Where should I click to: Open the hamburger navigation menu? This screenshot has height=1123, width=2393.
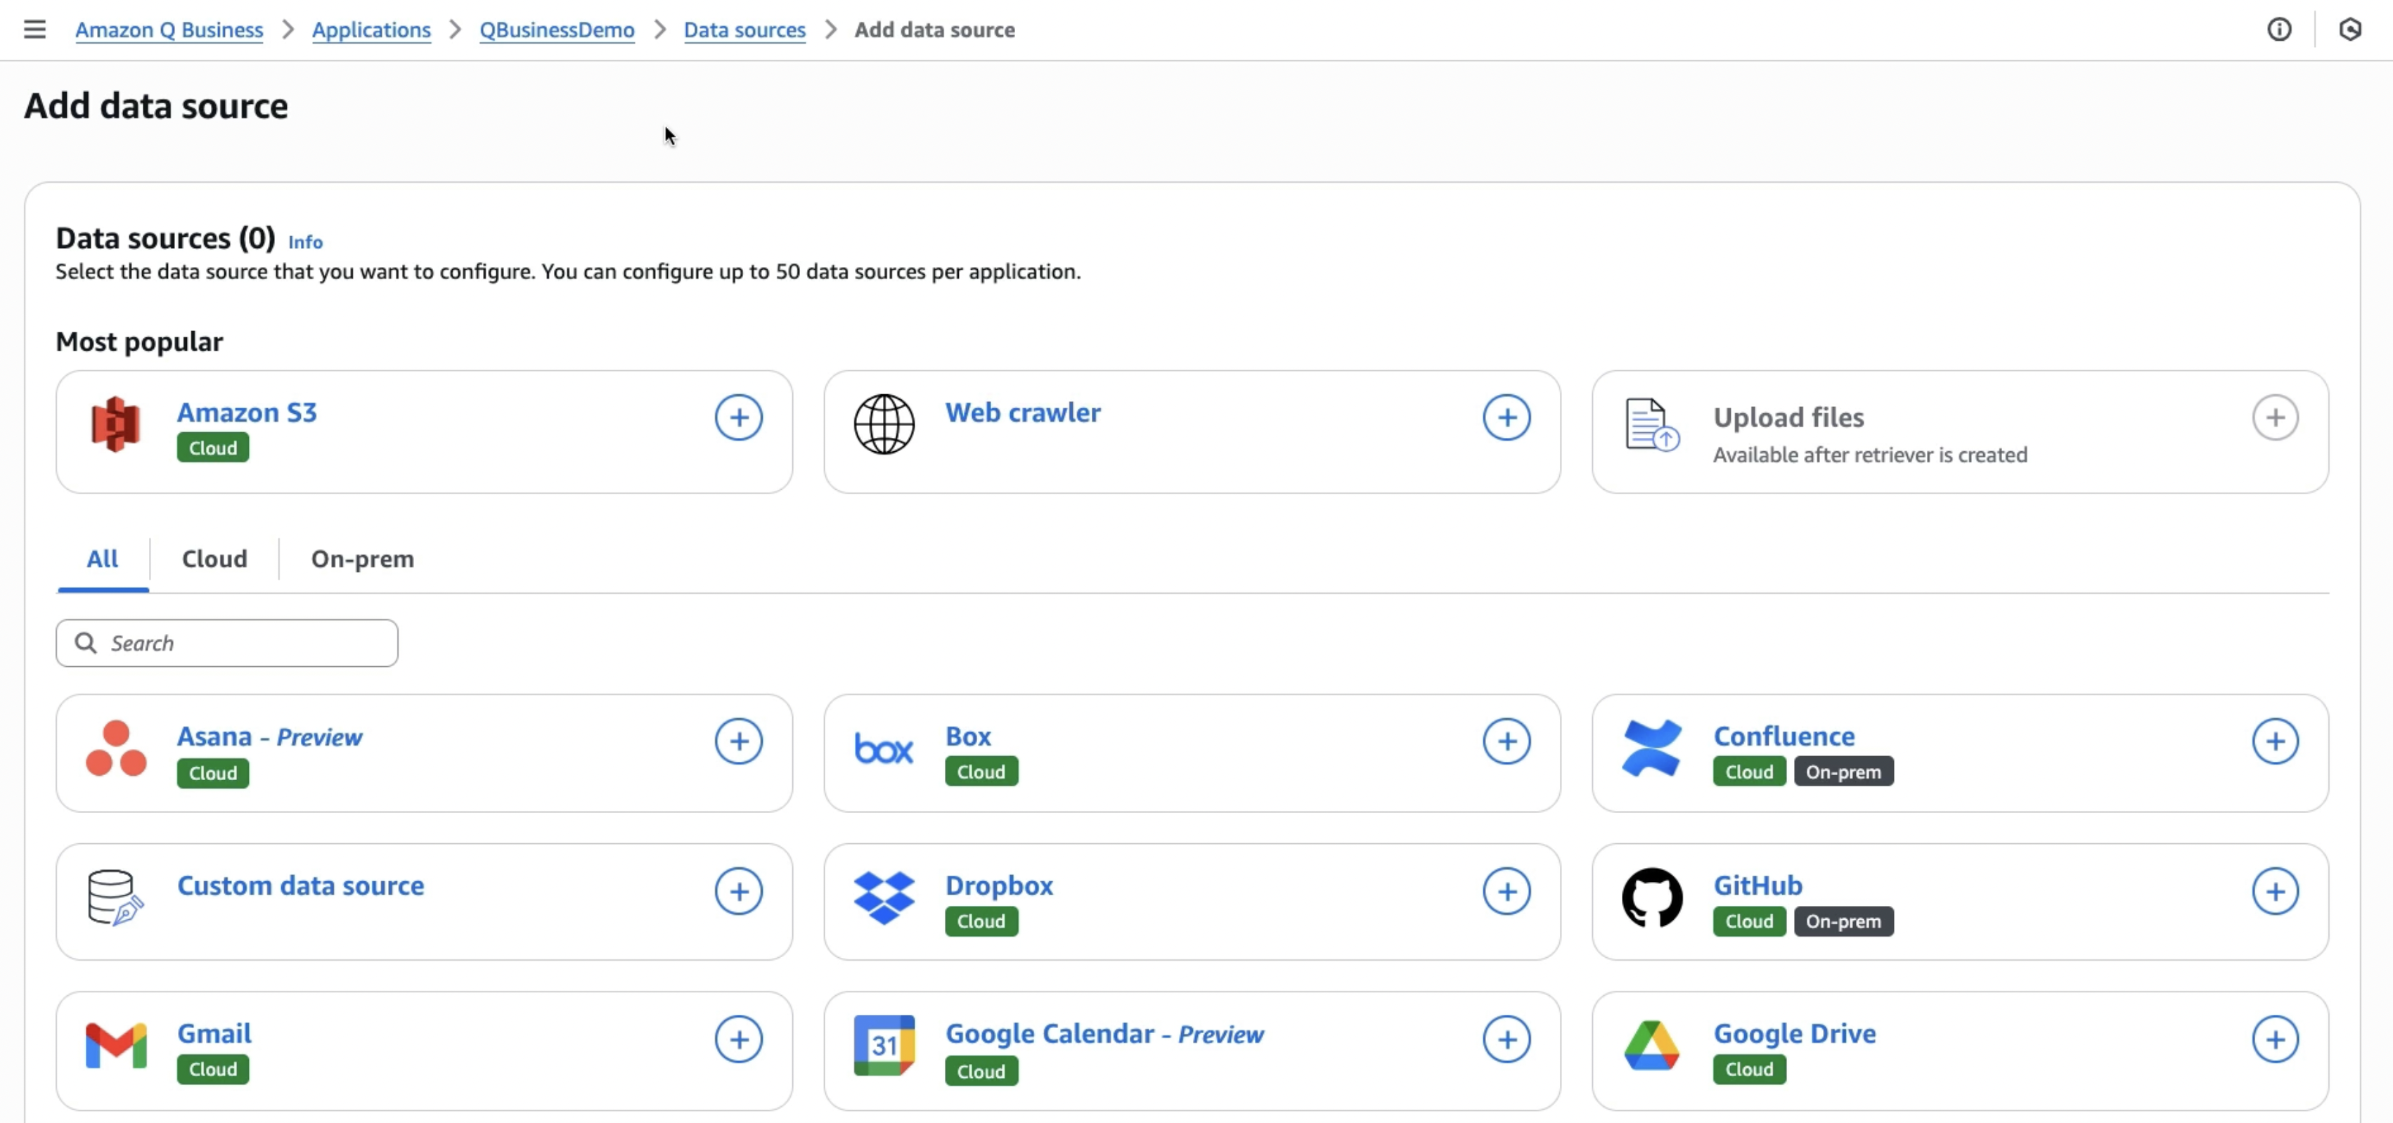click(34, 30)
